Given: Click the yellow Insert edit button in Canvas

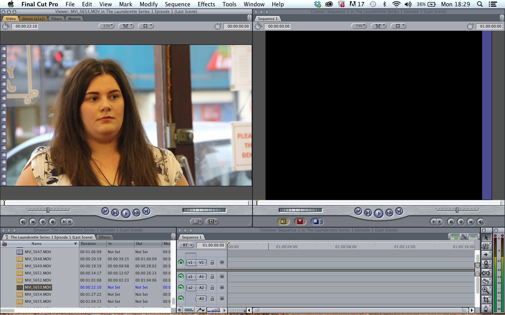Looking at the screenshot, I should (283, 222).
